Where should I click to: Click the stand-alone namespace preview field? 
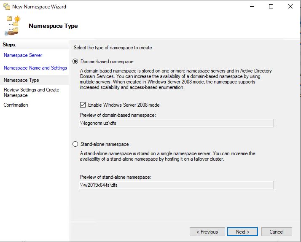pos(176,185)
